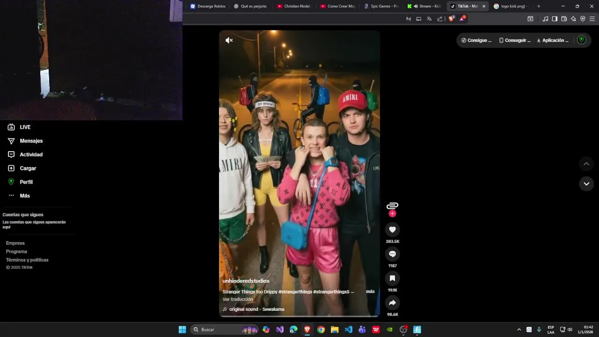Click the 'Aplicación ...' download button
The height and width of the screenshot is (337, 599).
553,40
